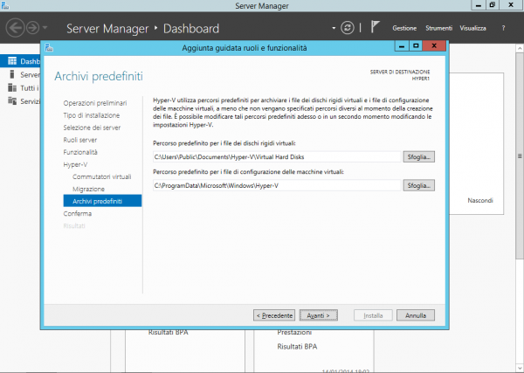Go to Conferma wizard step
The height and width of the screenshot is (373, 524).
point(77,213)
